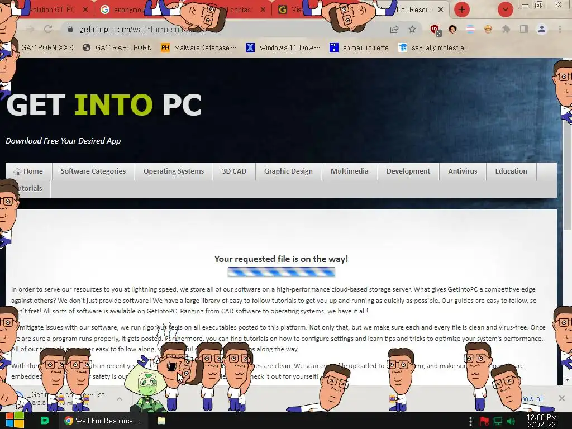572x429 pixels.
Task: Click the red flag tray icon
Action: pyautogui.click(x=484, y=421)
